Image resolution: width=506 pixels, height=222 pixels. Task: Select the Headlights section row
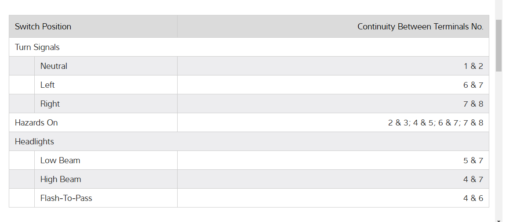(x=35, y=142)
